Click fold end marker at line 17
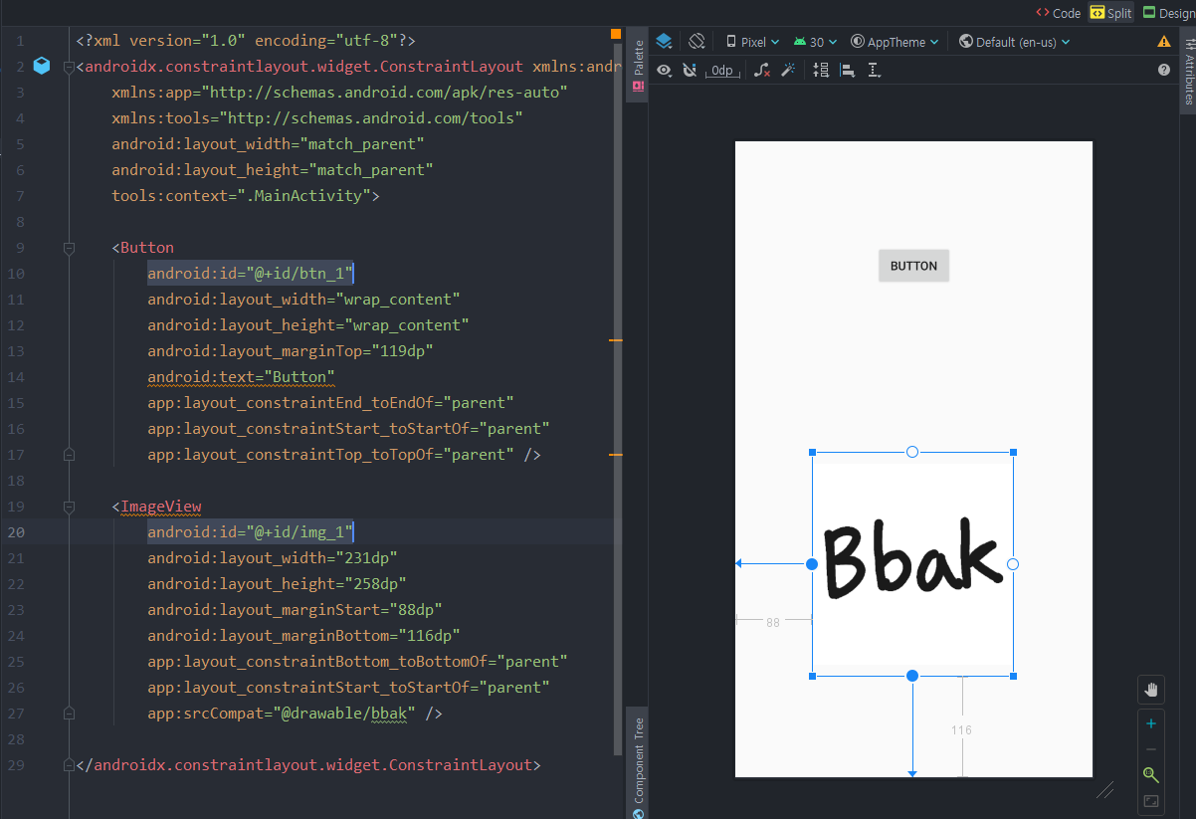This screenshot has width=1196, height=819. [69, 455]
